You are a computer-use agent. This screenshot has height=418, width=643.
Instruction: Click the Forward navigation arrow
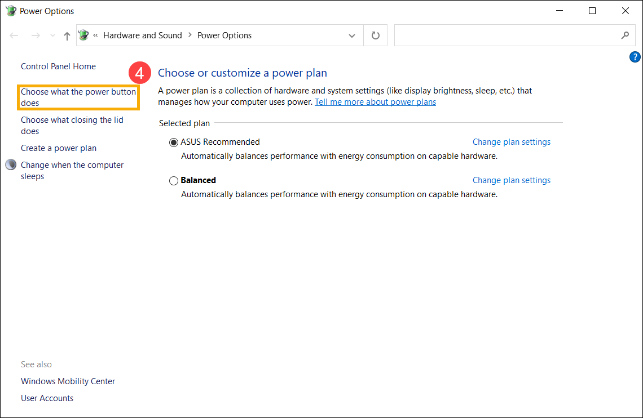coord(36,35)
